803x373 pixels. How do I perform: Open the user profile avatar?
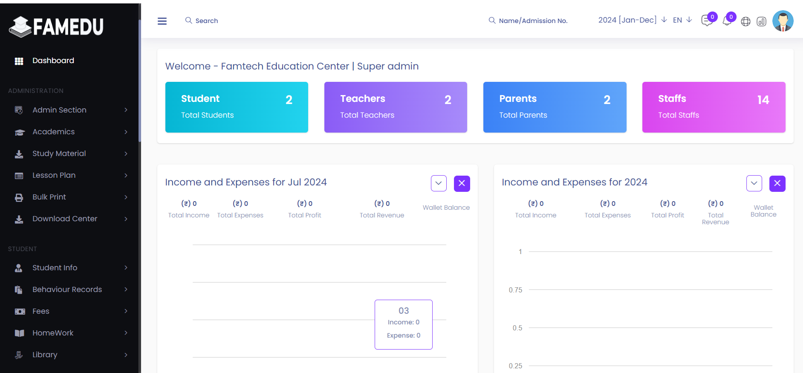click(x=783, y=21)
